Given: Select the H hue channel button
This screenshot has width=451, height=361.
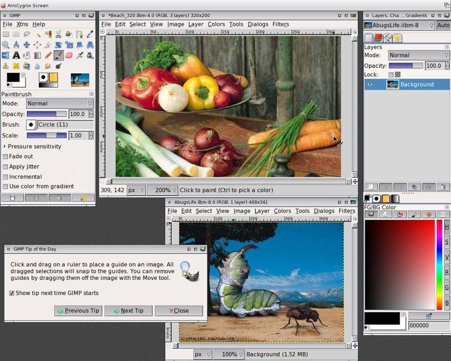Looking at the screenshot, I should 446,227.
